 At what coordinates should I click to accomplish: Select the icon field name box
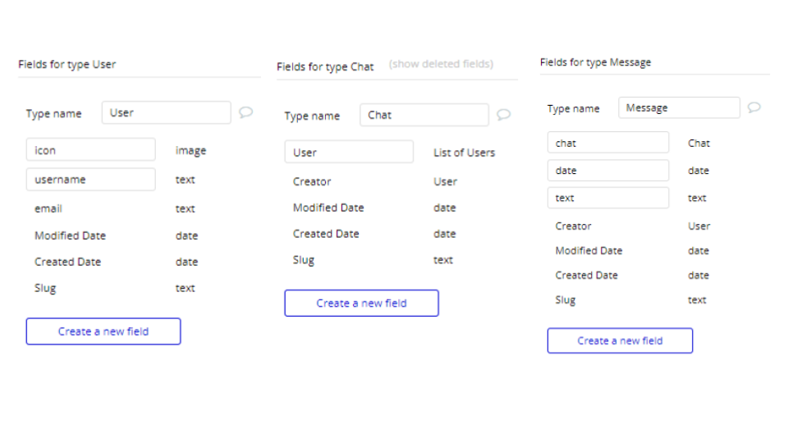pos(91,149)
